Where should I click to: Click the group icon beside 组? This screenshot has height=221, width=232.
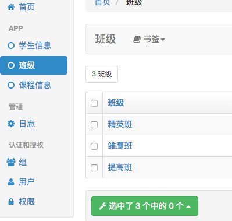[11, 162]
